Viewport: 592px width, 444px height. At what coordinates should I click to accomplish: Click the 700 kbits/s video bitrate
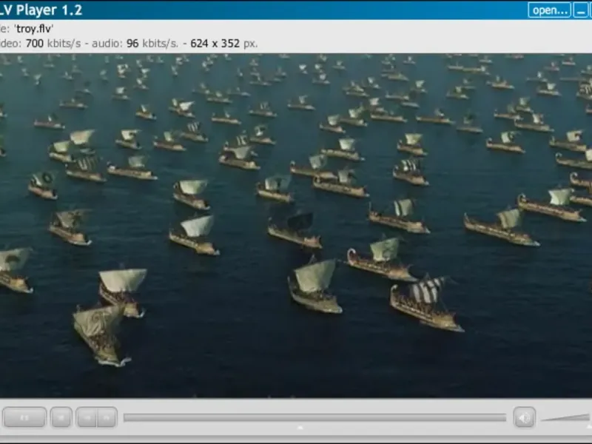pos(53,44)
